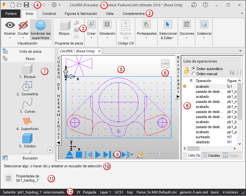The width and height of the screenshot is (246, 196).
Task: Expand the Portapapeles dropdown arrow
Action: pyautogui.click(x=146, y=38)
